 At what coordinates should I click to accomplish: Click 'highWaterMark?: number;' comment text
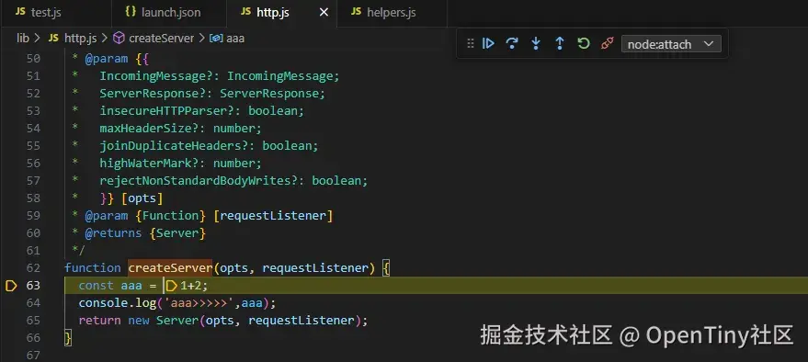pos(181,164)
